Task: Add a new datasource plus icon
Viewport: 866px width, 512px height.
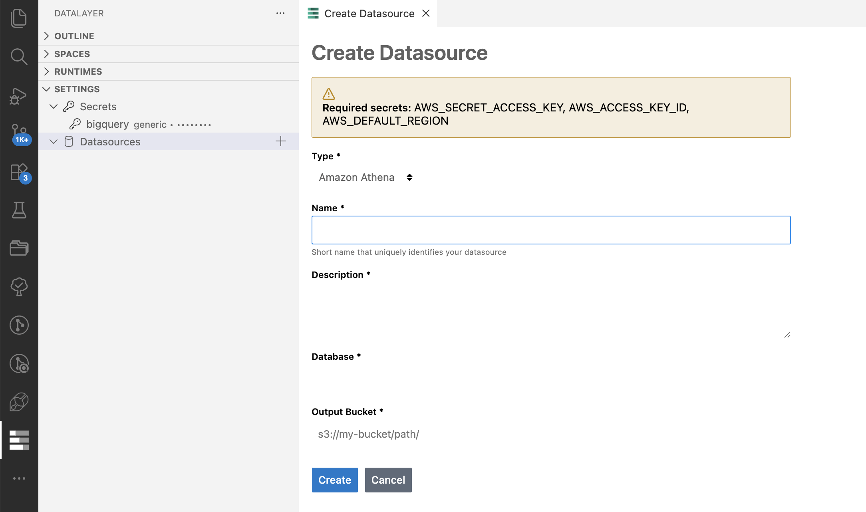Action: (281, 141)
